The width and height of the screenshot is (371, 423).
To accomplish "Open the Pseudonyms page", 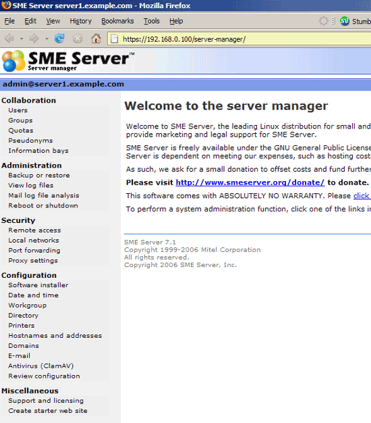I will pos(30,141).
